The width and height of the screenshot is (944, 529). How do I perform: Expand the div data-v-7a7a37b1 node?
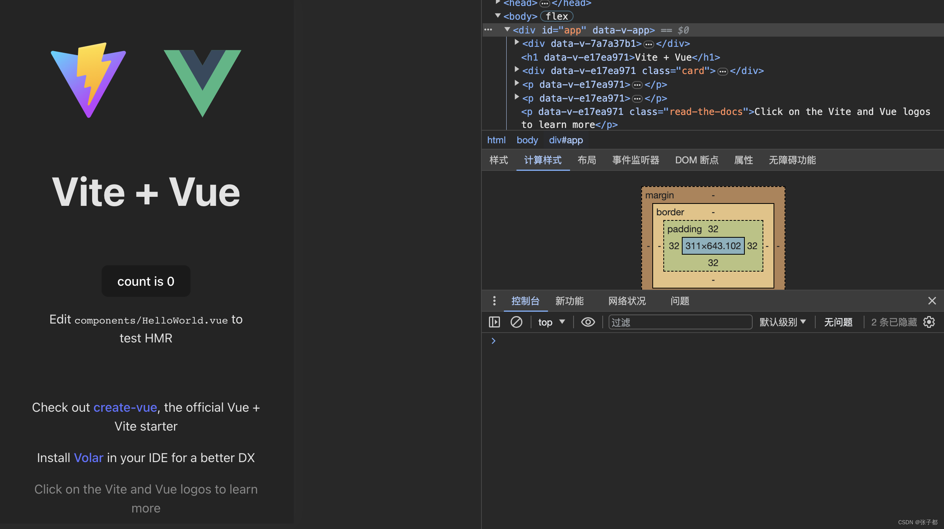coord(516,43)
